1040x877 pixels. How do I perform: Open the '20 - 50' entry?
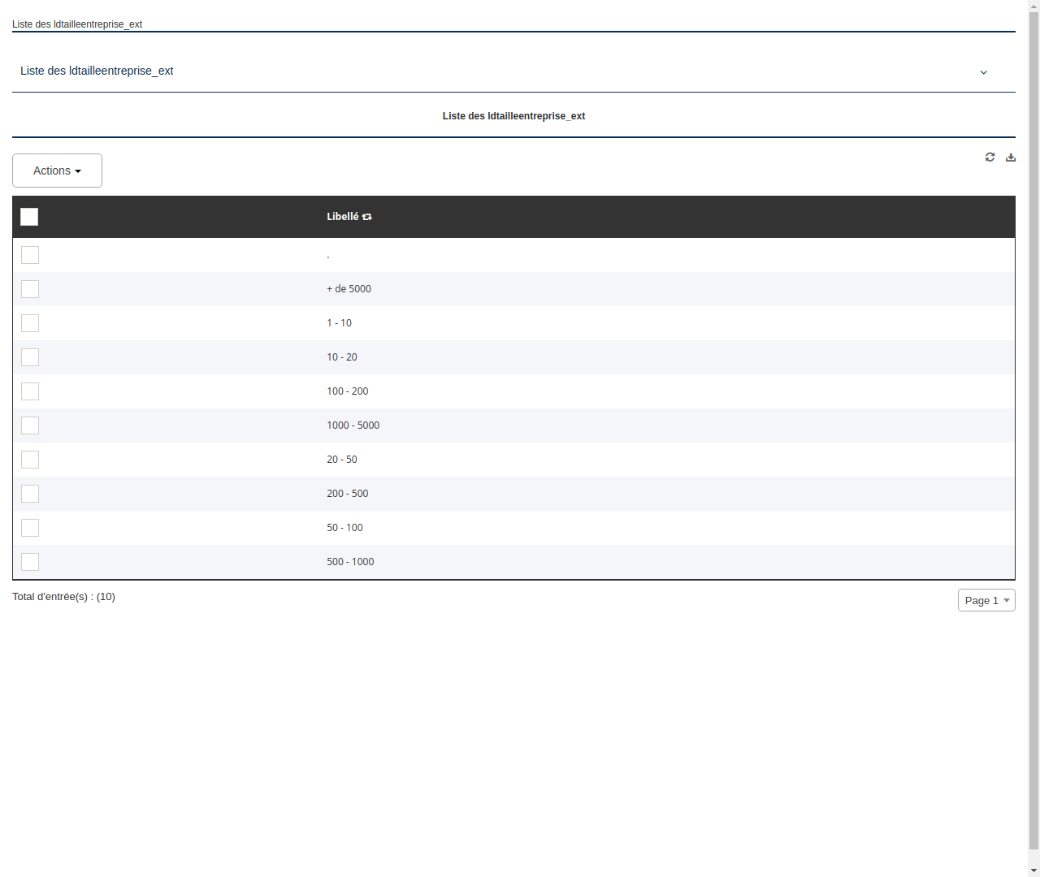click(341, 459)
